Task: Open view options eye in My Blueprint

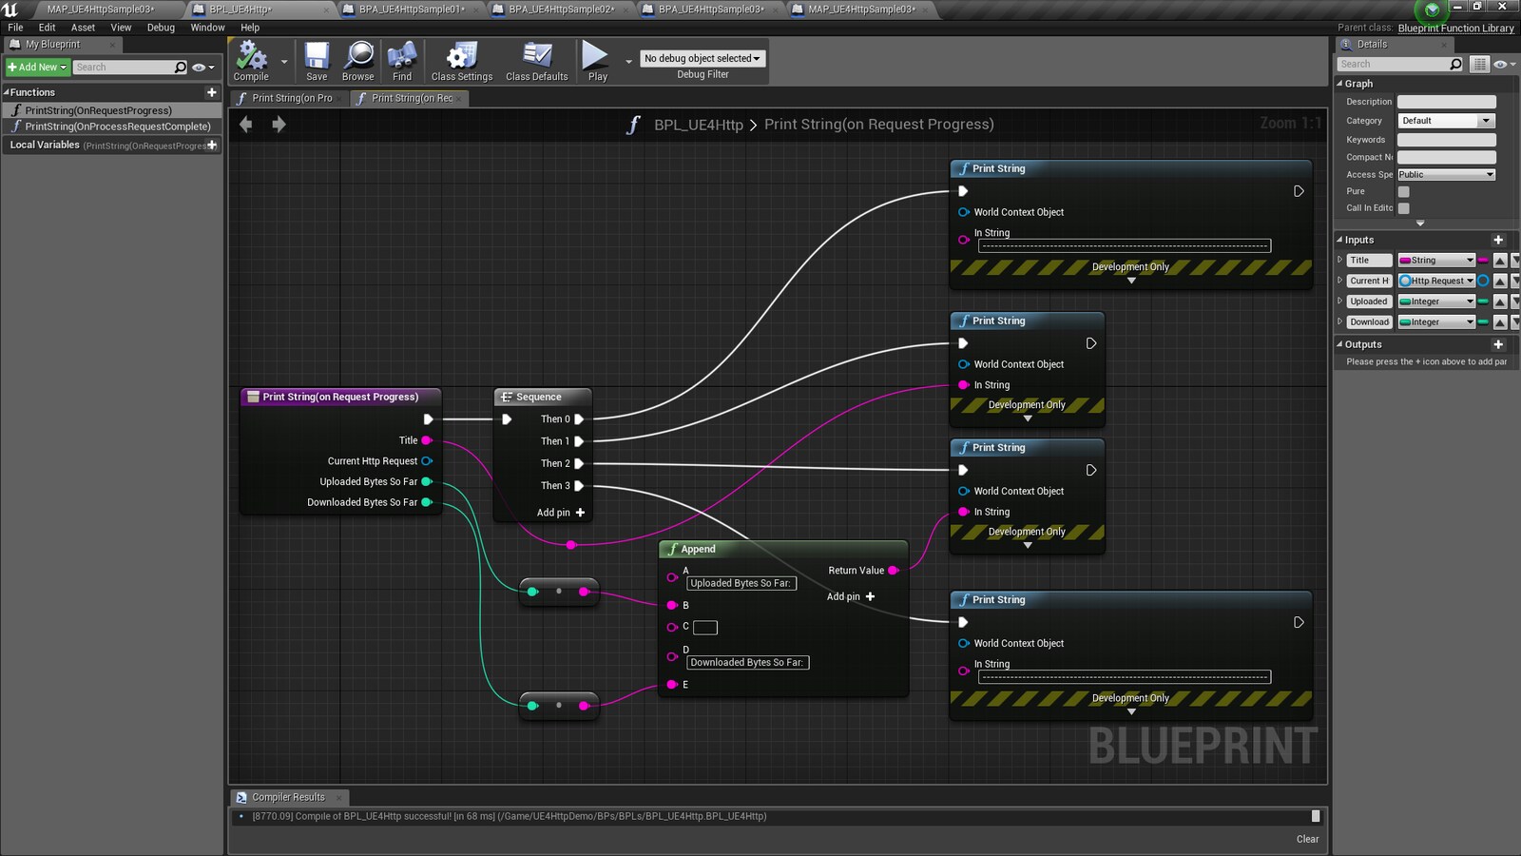Action: [202, 67]
